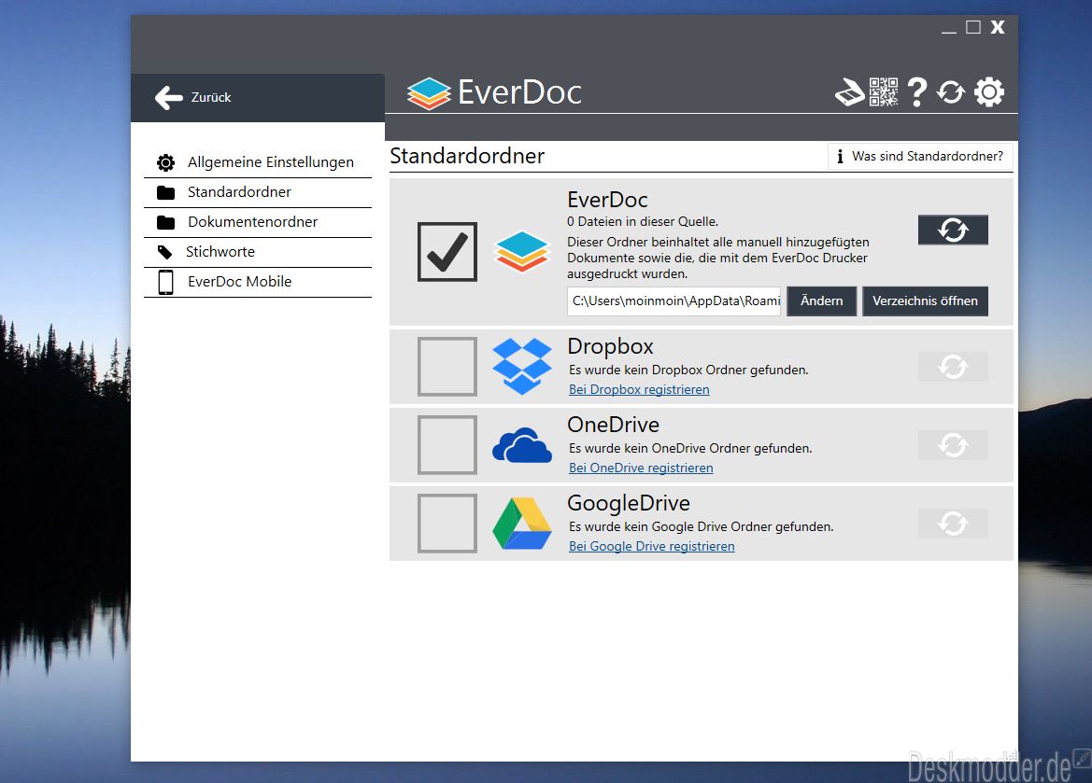The image size is (1092, 783).
Task: Click '0 Dateien in dieser Quelle.' text
Action: coord(642,221)
